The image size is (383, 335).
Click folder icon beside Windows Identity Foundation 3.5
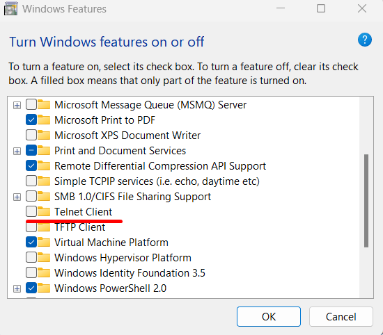(x=44, y=272)
